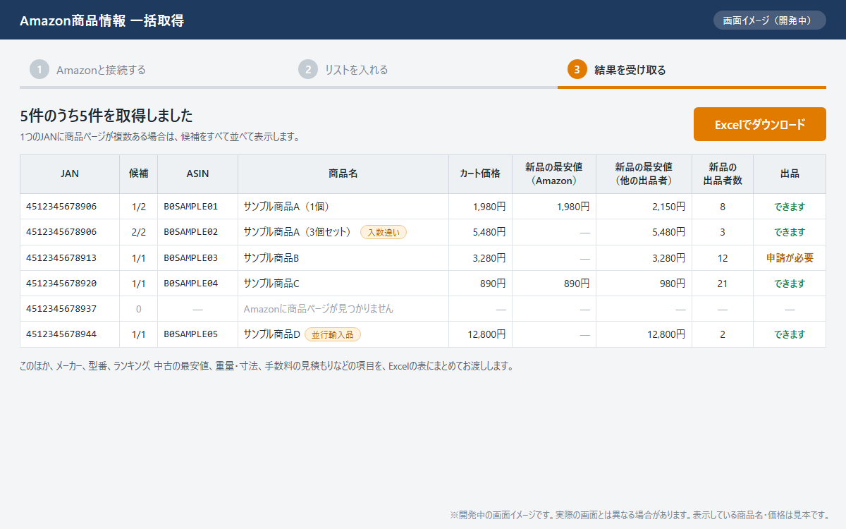The width and height of the screenshot is (846, 529).
Task: Click the カート価格 column header
Action: click(480, 174)
